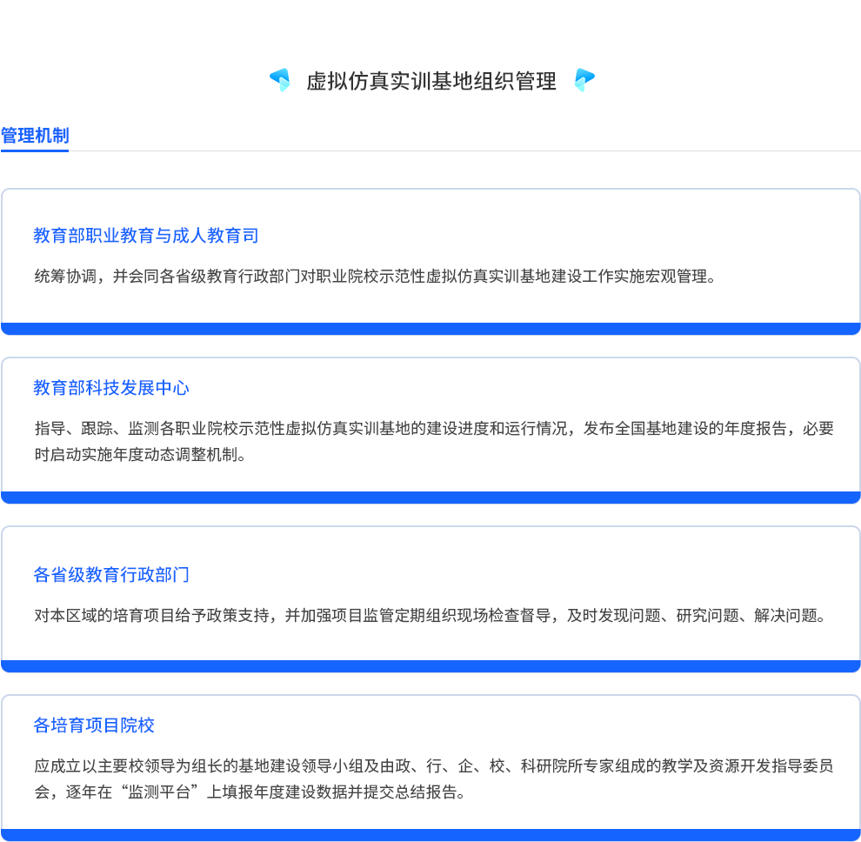Open the 教育部职业教育与成人教育司 card title
The width and height of the screenshot is (861, 842).
tap(146, 236)
